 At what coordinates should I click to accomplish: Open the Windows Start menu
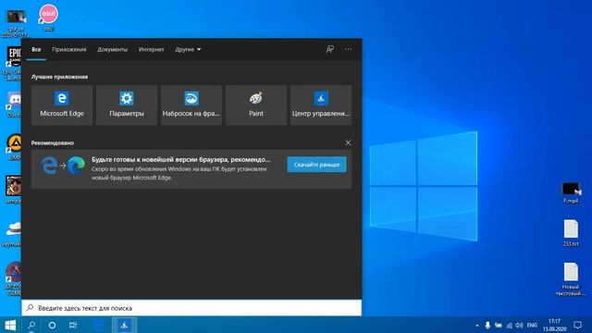point(10,325)
